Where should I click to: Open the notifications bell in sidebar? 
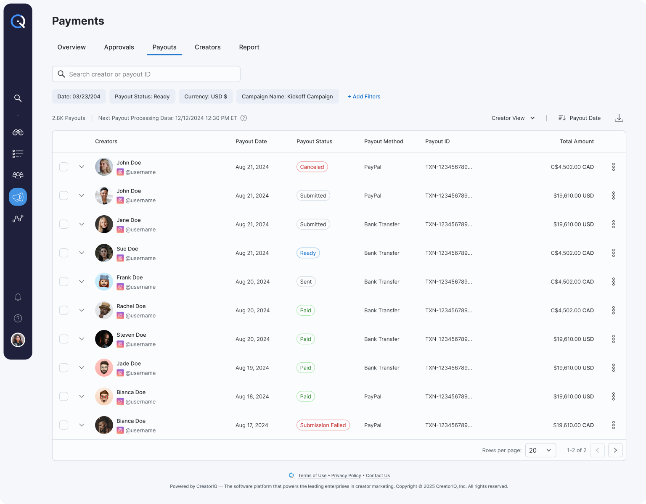coord(18,297)
